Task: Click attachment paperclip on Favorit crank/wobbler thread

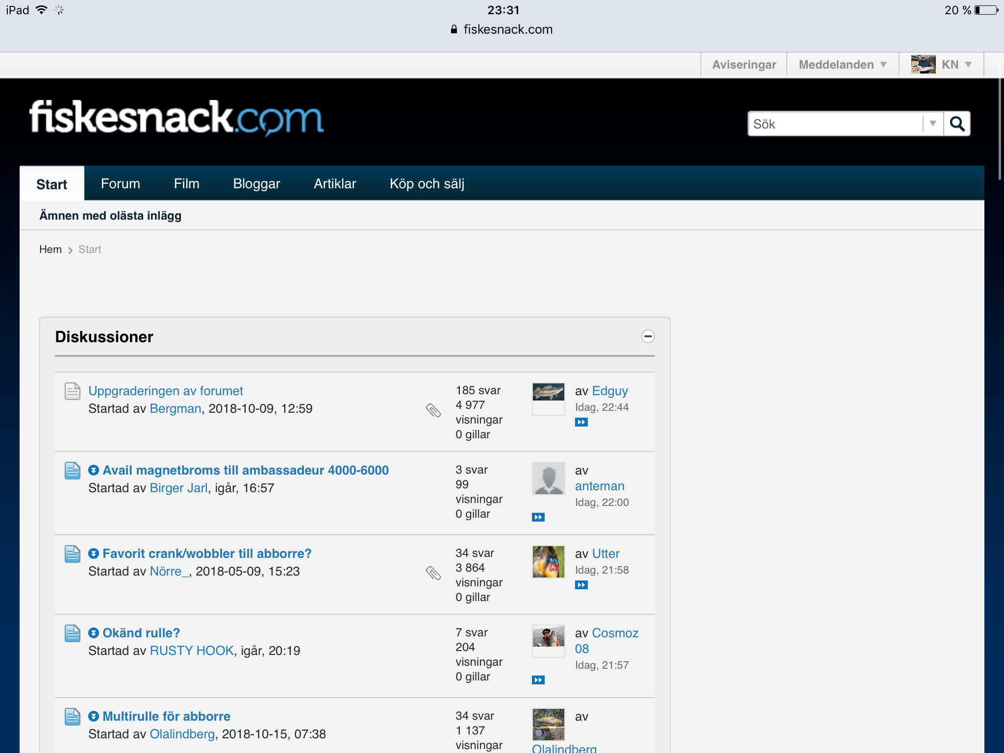Action: tap(433, 573)
